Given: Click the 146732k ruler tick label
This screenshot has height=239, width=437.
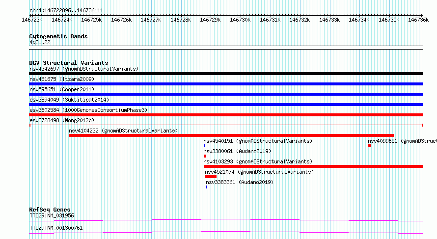Looking at the screenshot, I should [300, 20].
